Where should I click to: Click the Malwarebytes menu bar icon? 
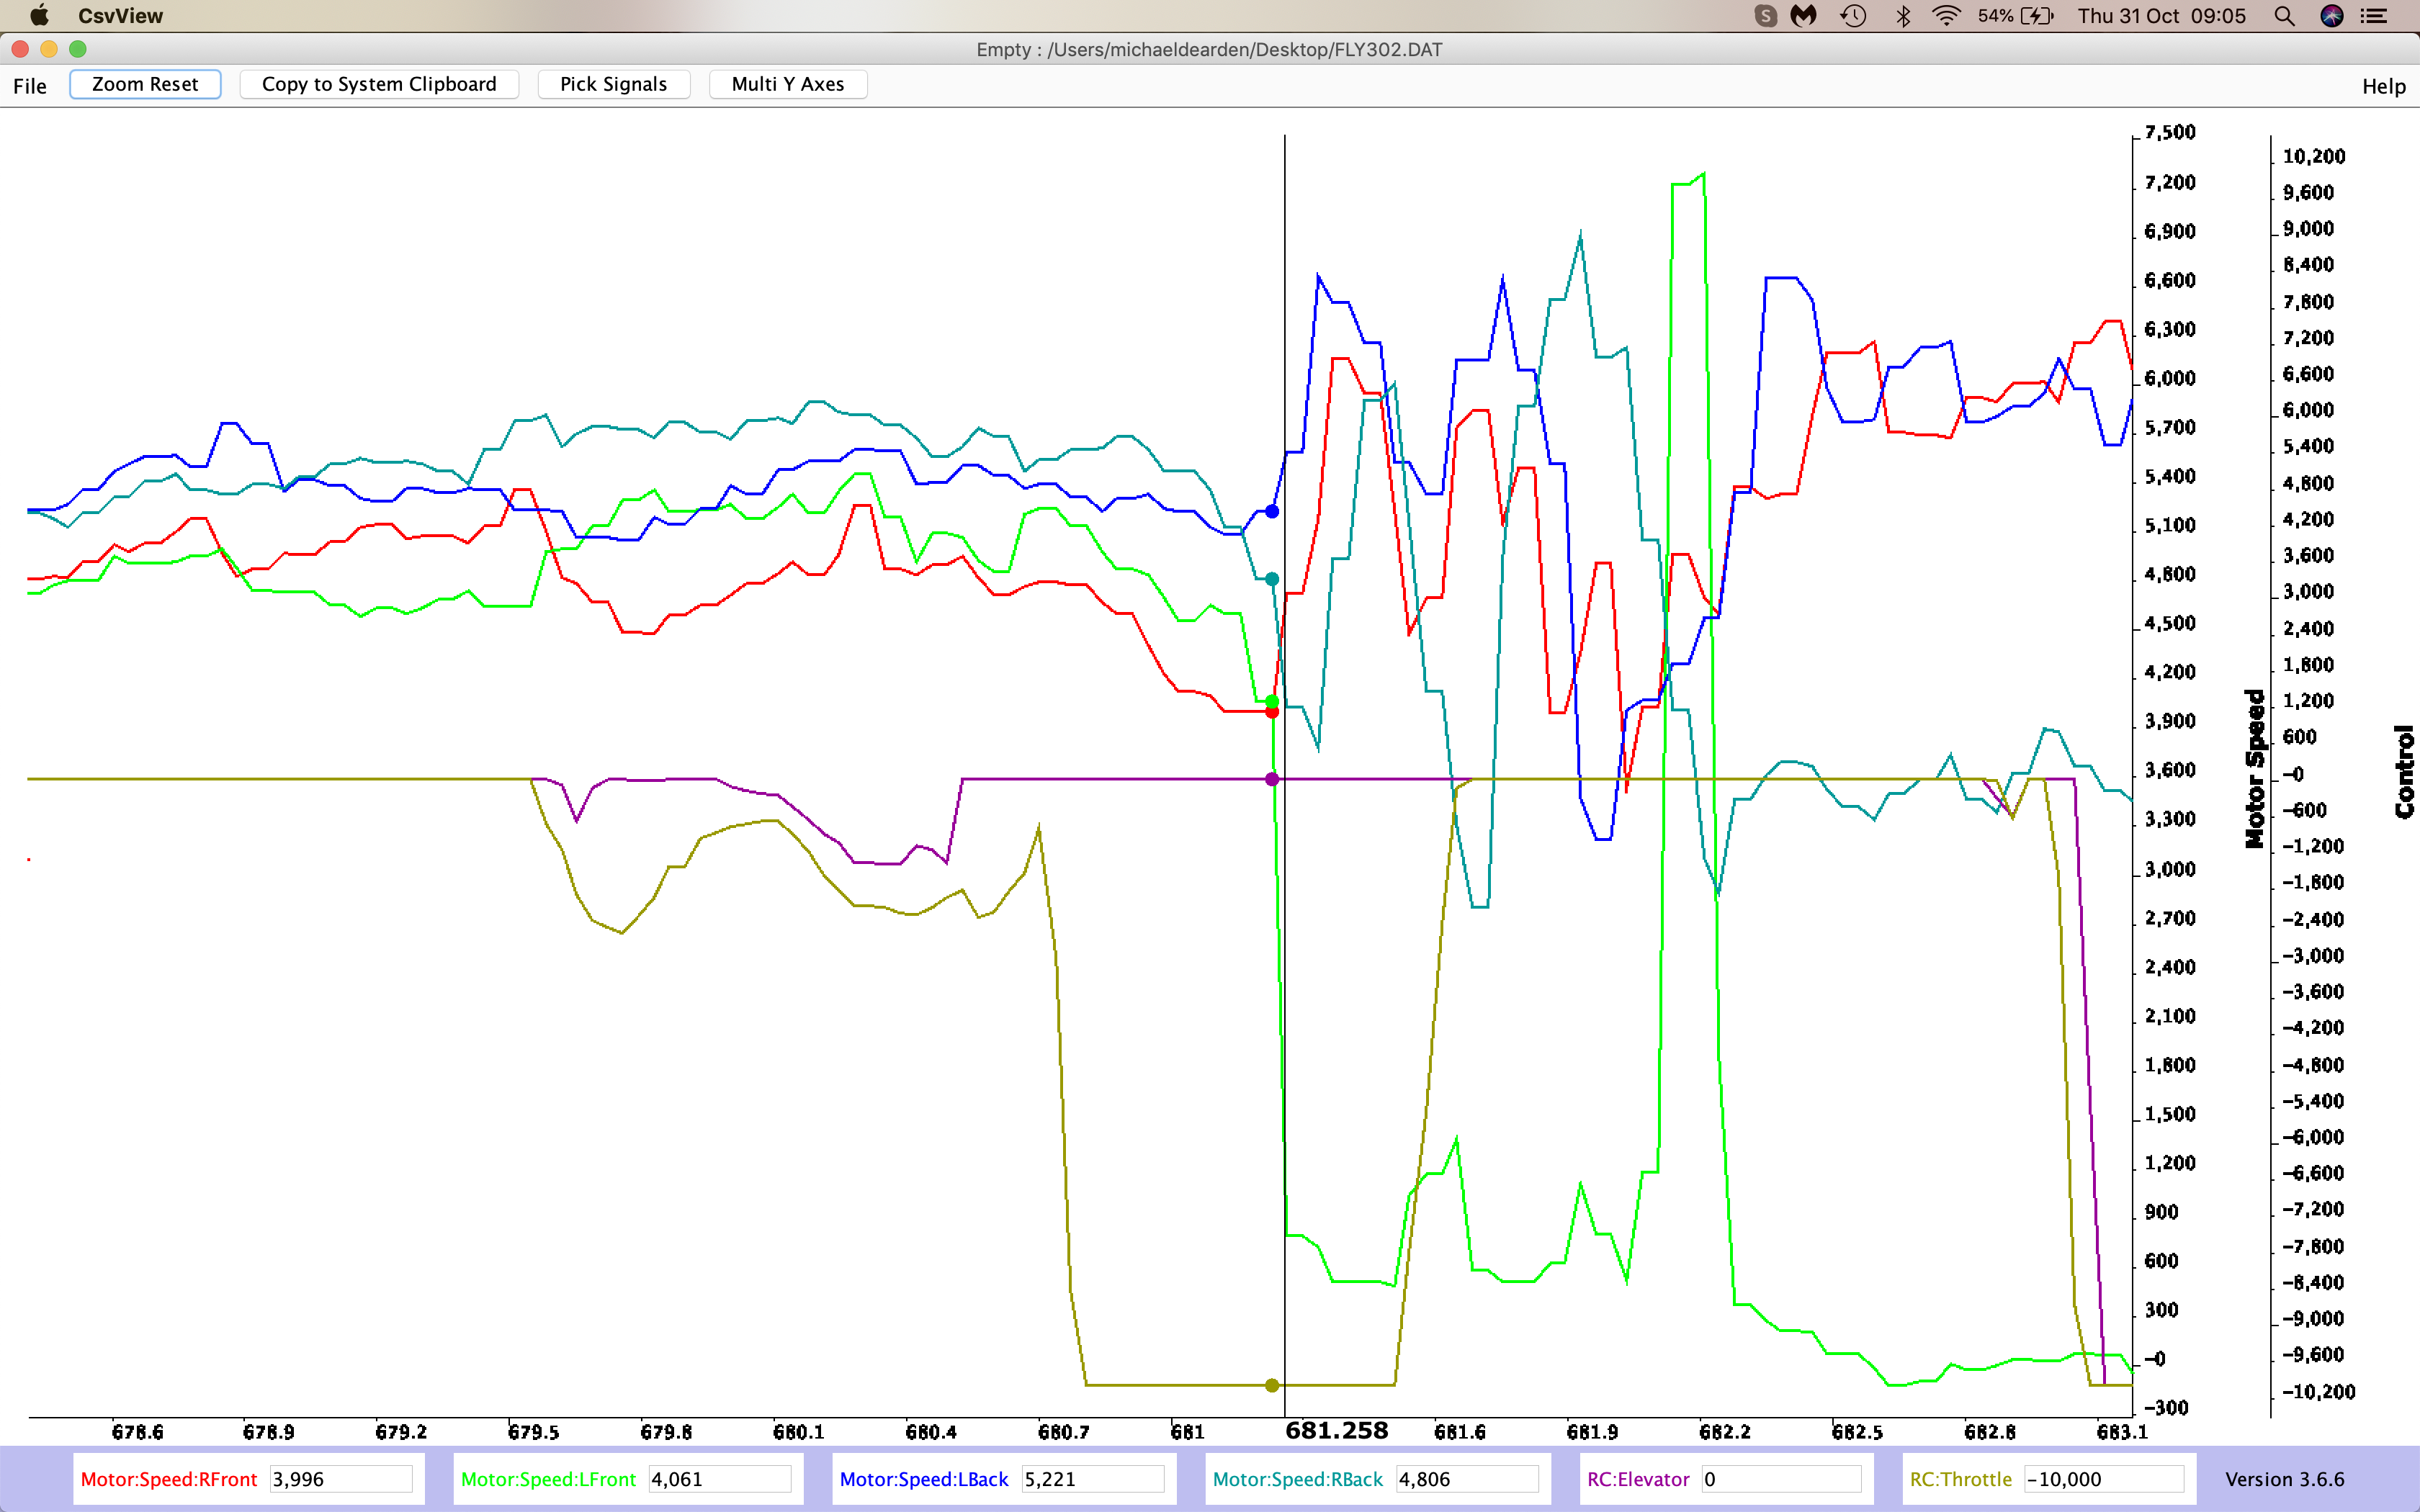(x=1803, y=15)
